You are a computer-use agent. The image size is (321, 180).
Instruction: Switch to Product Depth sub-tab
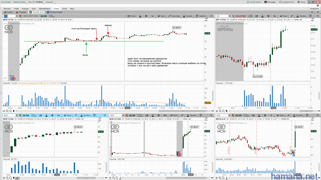(x=55, y=12)
